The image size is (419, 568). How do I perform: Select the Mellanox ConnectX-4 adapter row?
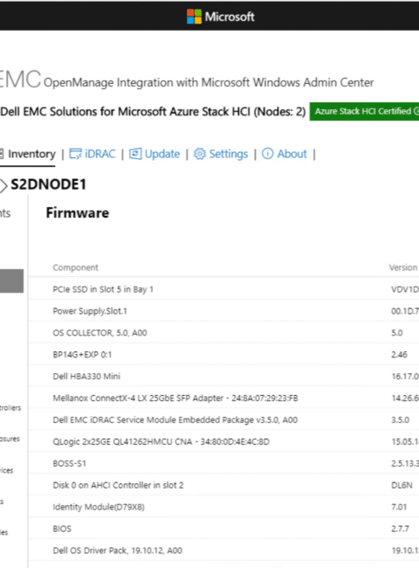[223, 398]
